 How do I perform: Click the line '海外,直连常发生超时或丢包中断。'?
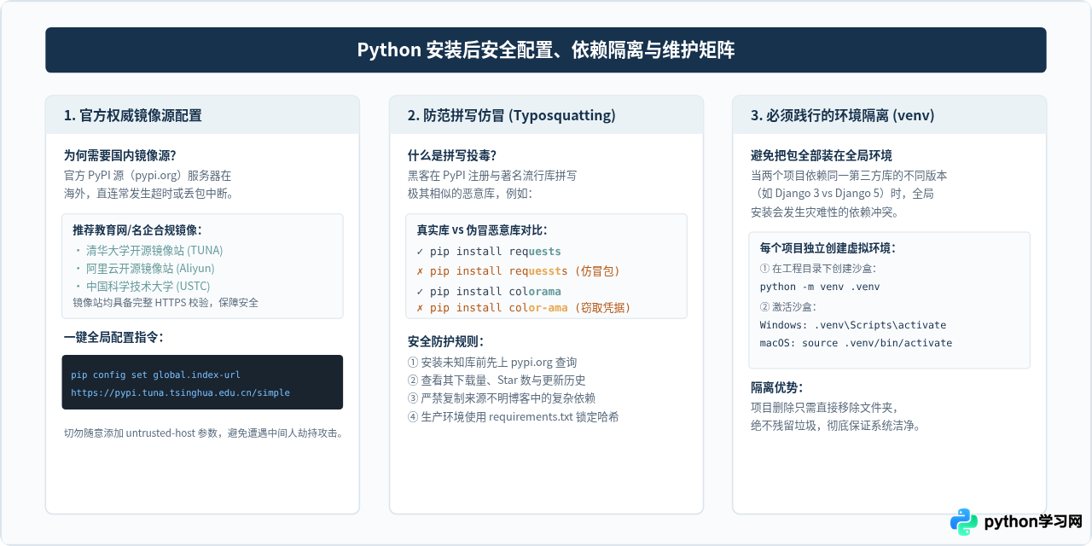click(149, 193)
